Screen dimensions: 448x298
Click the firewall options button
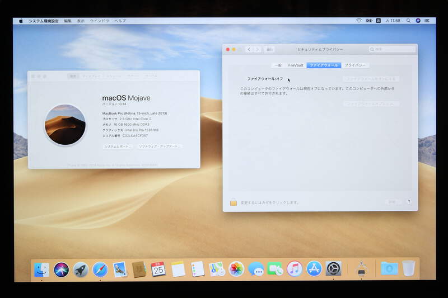[x=371, y=104]
